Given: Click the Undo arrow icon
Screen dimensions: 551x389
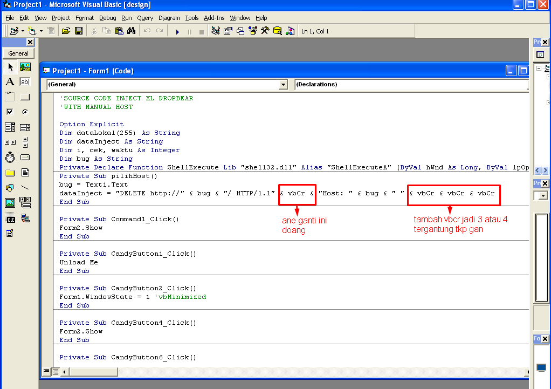Looking at the screenshot, I should [x=147, y=31].
